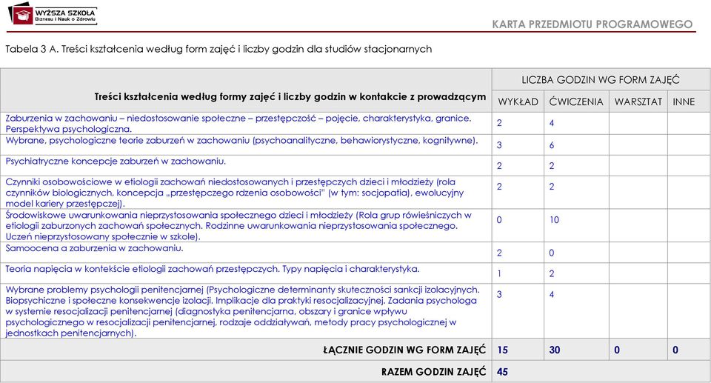The height and width of the screenshot is (383, 711).
Task: Select exercise hours '0' in 'Samoocena' row
Action: (x=552, y=253)
